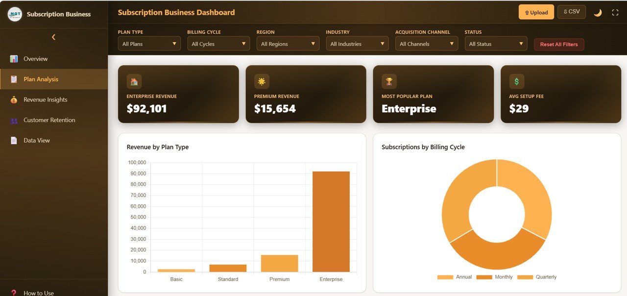627x296 pixels.
Task: Click the Most Popular Plan trophy icon
Action: [x=388, y=81]
